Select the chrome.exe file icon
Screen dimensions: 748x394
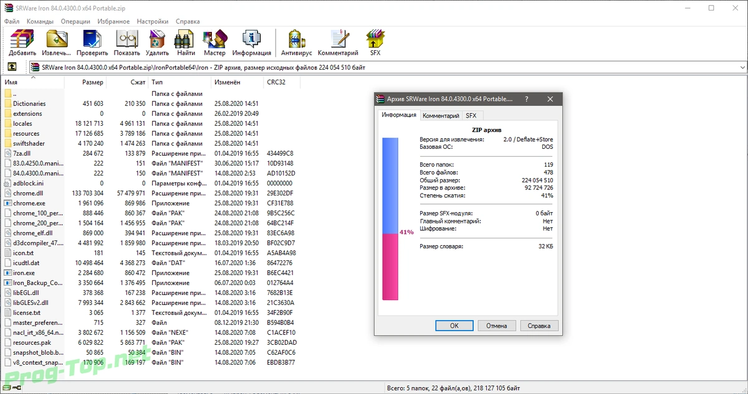tap(7, 203)
